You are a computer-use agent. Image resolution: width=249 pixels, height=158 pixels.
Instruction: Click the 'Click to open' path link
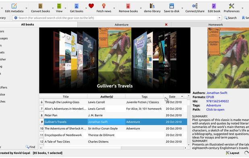point(215,109)
